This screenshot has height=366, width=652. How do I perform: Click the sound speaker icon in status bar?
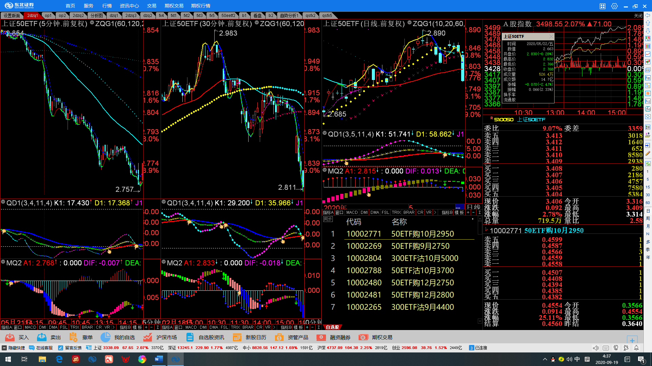click(x=596, y=348)
